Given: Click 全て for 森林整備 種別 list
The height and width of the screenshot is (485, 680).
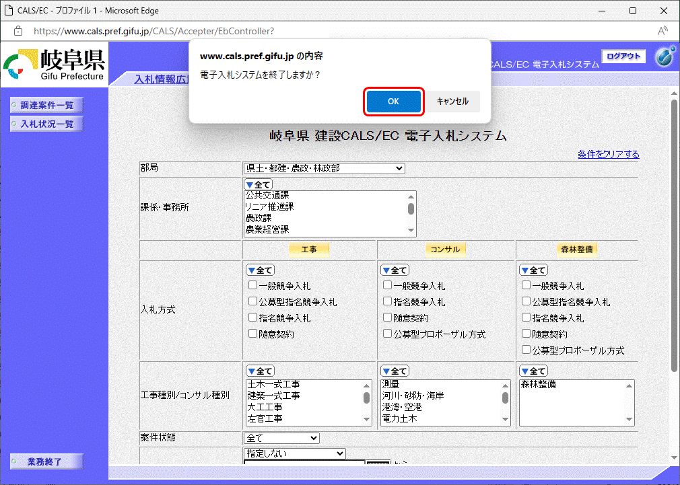Looking at the screenshot, I should coord(534,371).
